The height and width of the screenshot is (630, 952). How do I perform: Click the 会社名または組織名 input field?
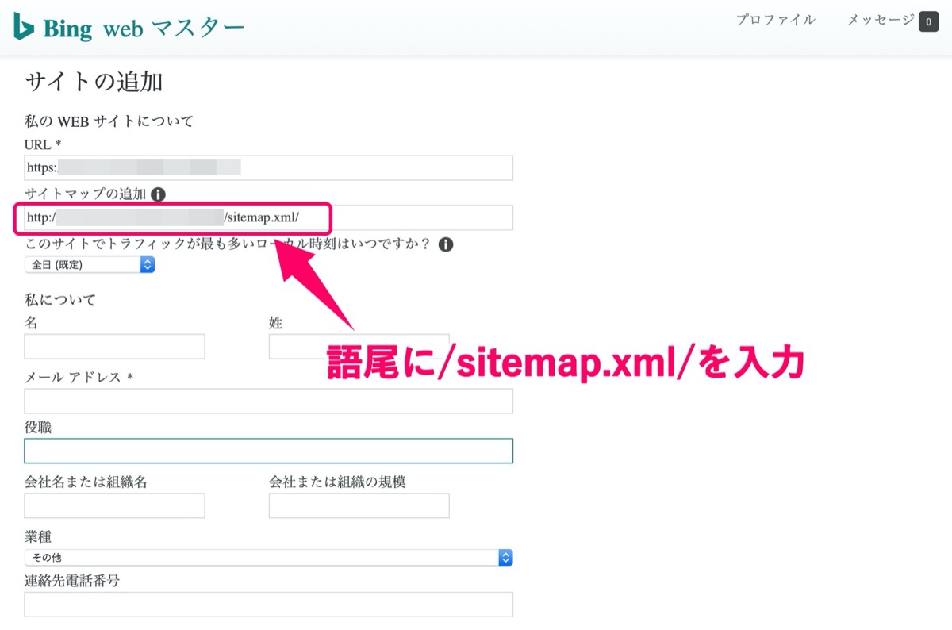pos(115,505)
